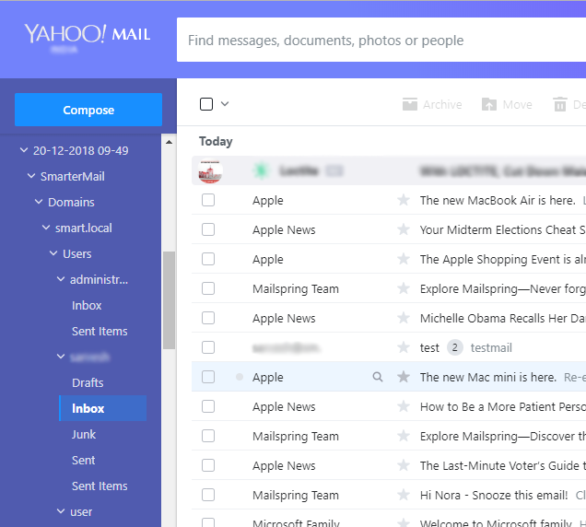Collapse the blurred-name user folder above Drafts
The image size is (586, 527).
pos(61,357)
